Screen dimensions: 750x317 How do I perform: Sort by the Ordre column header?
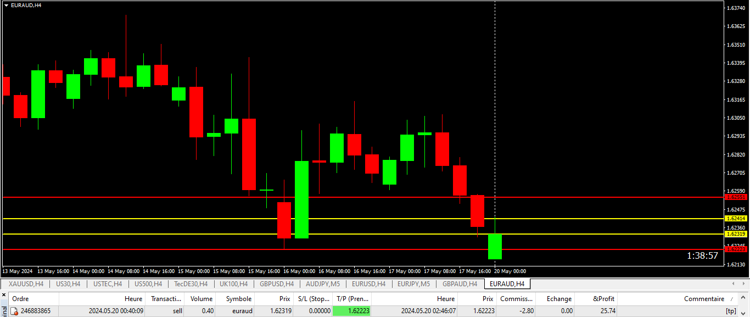point(34,299)
